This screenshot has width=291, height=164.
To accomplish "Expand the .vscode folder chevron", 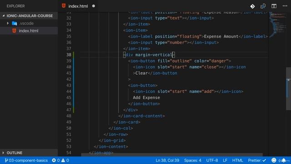I will click(8, 23).
